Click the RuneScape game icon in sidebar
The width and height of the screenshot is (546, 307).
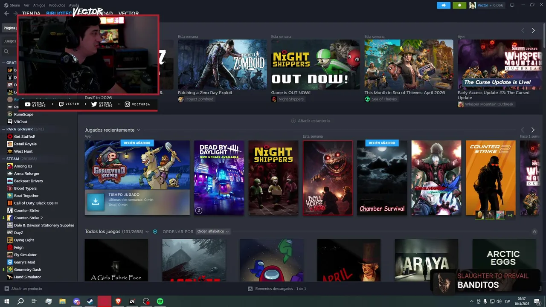pyautogui.click(x=10, y=114)
